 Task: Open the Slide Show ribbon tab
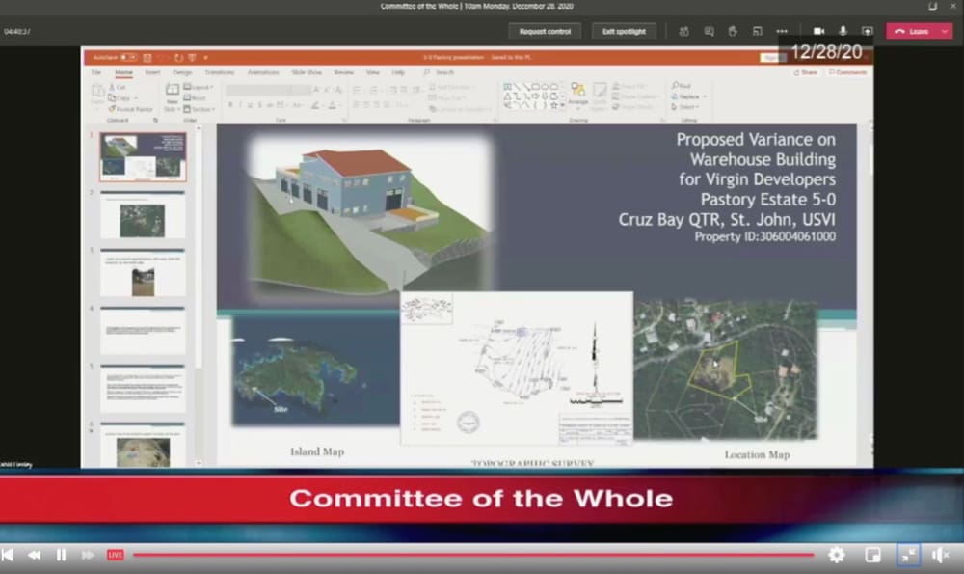307,72
